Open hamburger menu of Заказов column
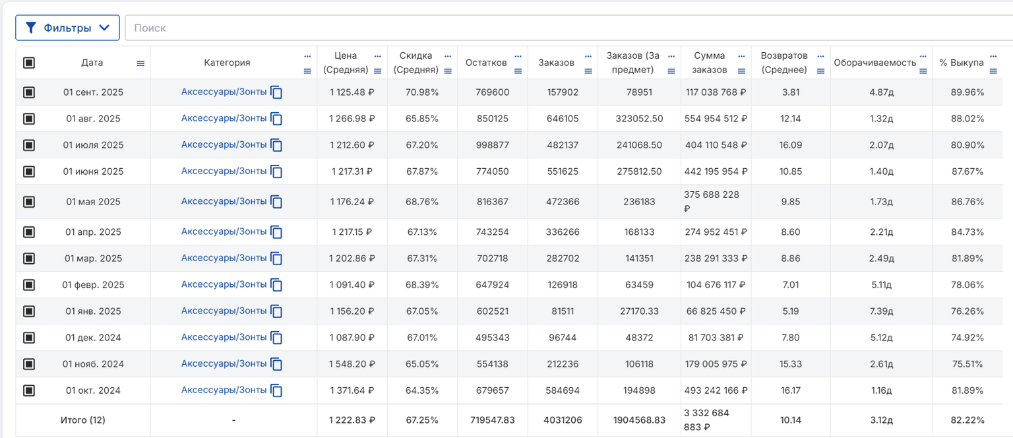 [588, 71]
